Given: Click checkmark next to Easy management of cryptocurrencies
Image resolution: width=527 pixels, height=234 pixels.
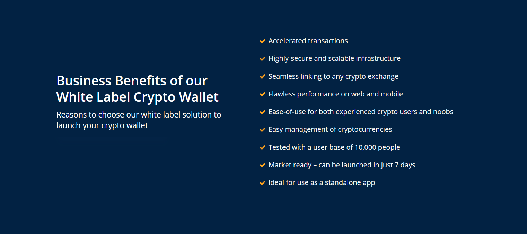Looking at the screenshot, I should 262,130.
